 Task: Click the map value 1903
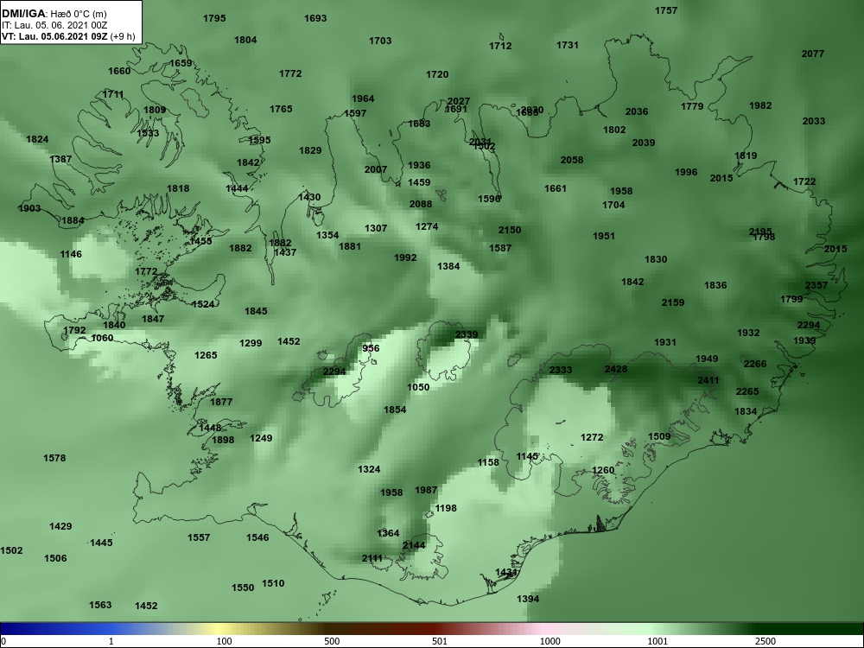pos(29,208)
